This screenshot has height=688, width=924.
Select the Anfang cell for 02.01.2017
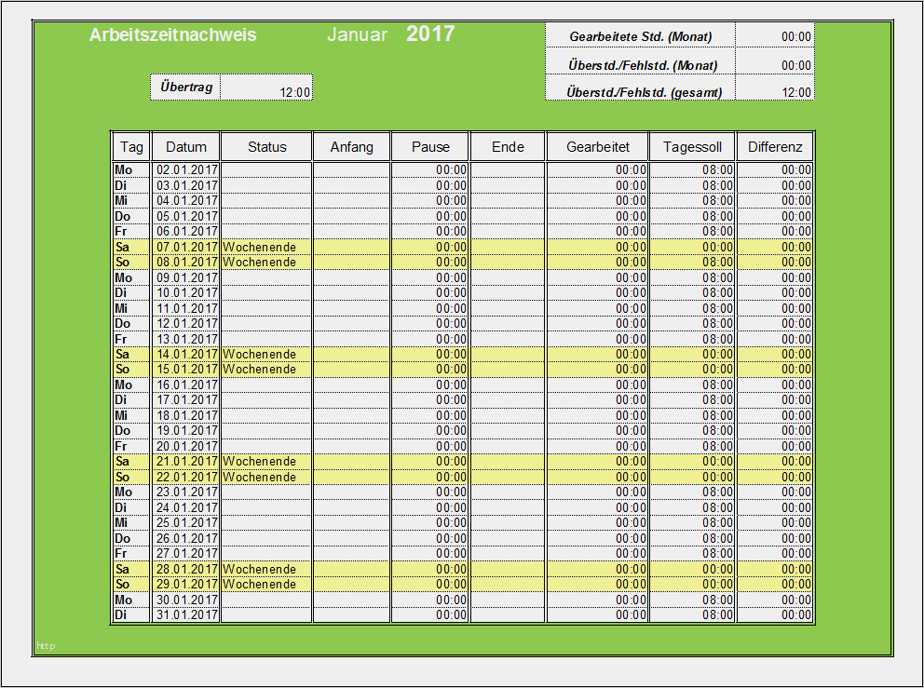pos(352,169)
